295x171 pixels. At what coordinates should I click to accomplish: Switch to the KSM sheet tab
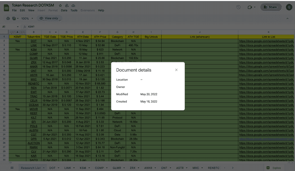coord(83,168)
